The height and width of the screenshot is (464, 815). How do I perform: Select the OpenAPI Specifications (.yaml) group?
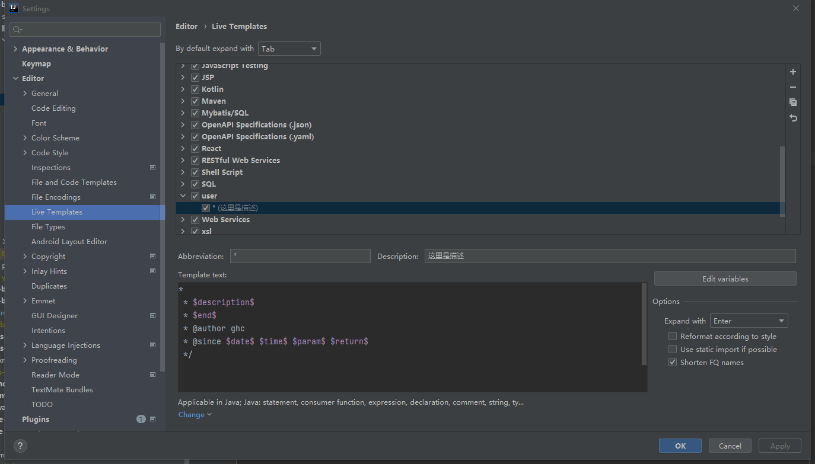coord(257,137)
